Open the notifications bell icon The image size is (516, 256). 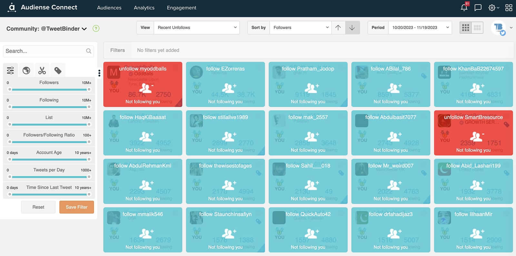coord(464,8)
